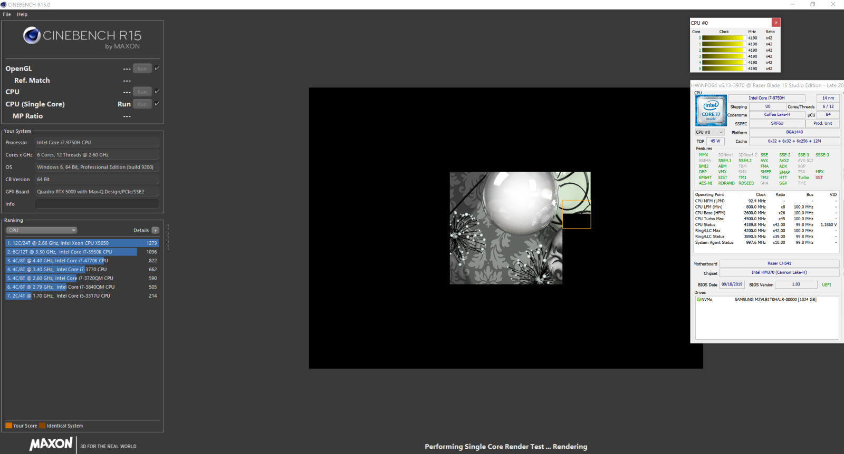The image size is (844, 454).
Task: Click the SRF6U SSPEC field
Action: coord(777,123)
